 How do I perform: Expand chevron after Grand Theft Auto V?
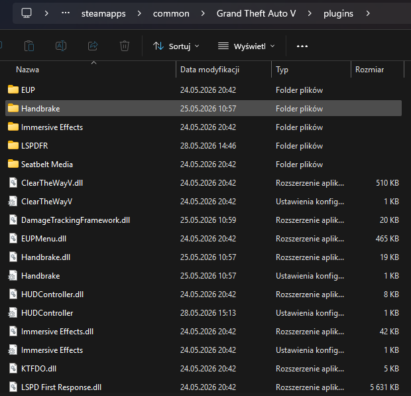pos(310,13)
